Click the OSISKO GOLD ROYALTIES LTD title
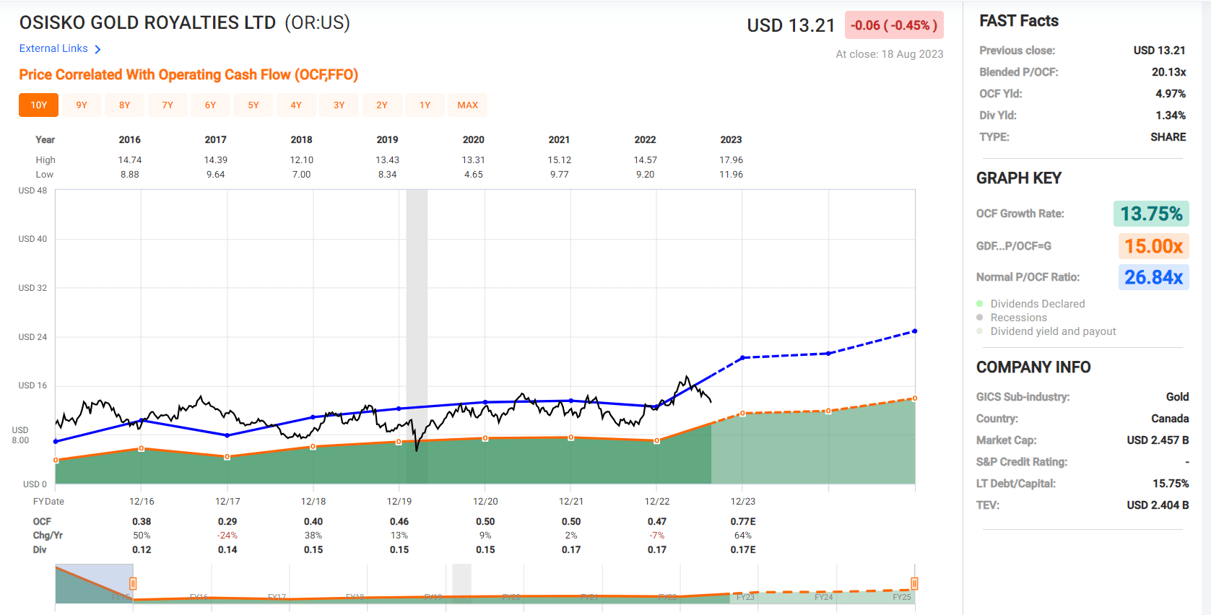1211x615 pixels. point(147,23)
